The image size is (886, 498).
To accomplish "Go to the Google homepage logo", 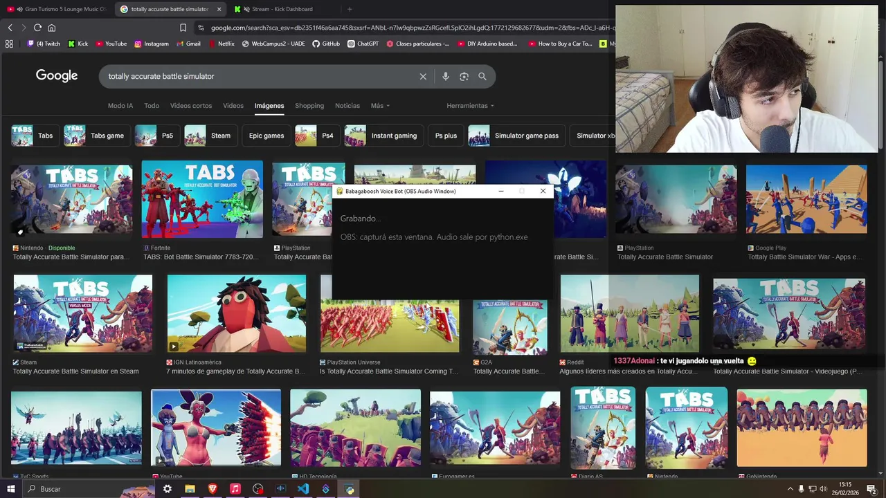I will click(x=57, y=76).
